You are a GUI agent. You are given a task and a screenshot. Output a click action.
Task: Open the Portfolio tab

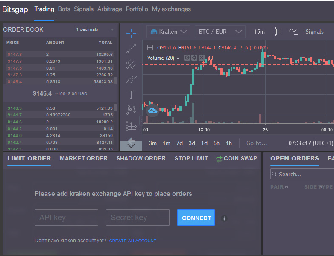point(137,9)
